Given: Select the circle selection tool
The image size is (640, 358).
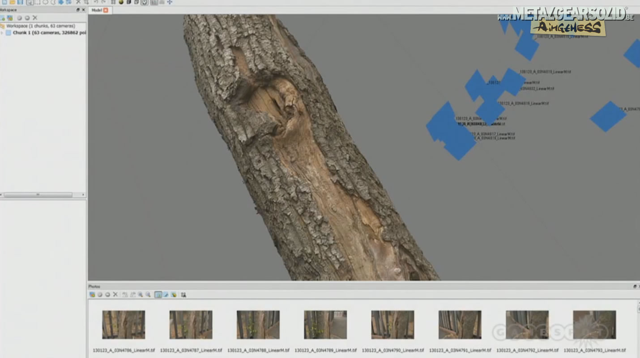Looking at the screenshot, I should [45, 2].
